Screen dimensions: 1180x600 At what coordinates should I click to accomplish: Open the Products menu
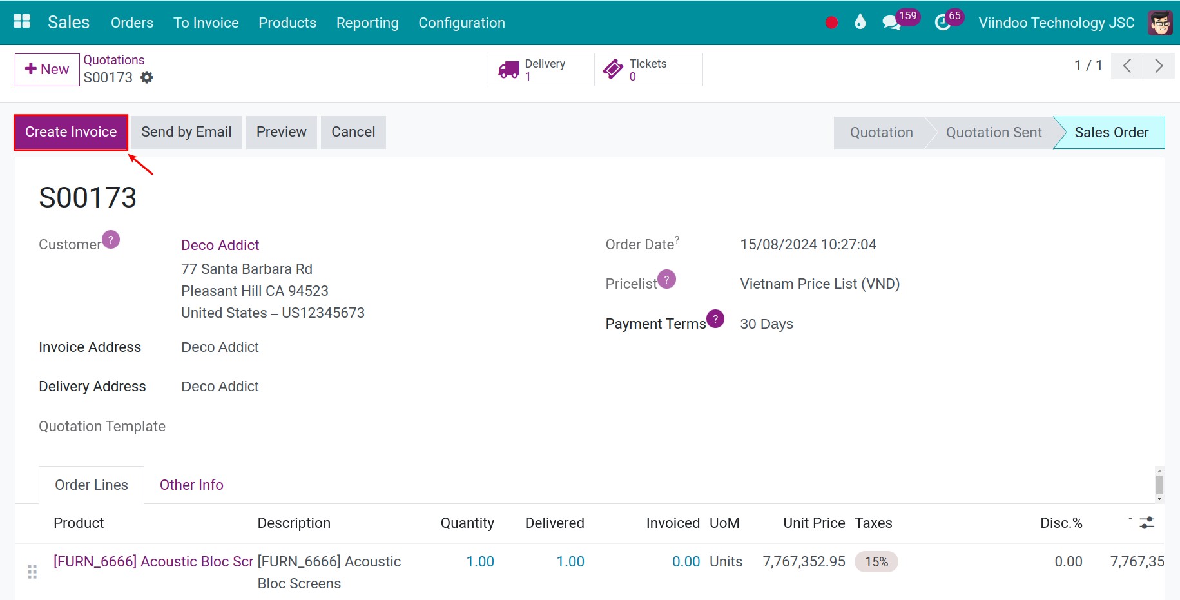pos(287,23)
